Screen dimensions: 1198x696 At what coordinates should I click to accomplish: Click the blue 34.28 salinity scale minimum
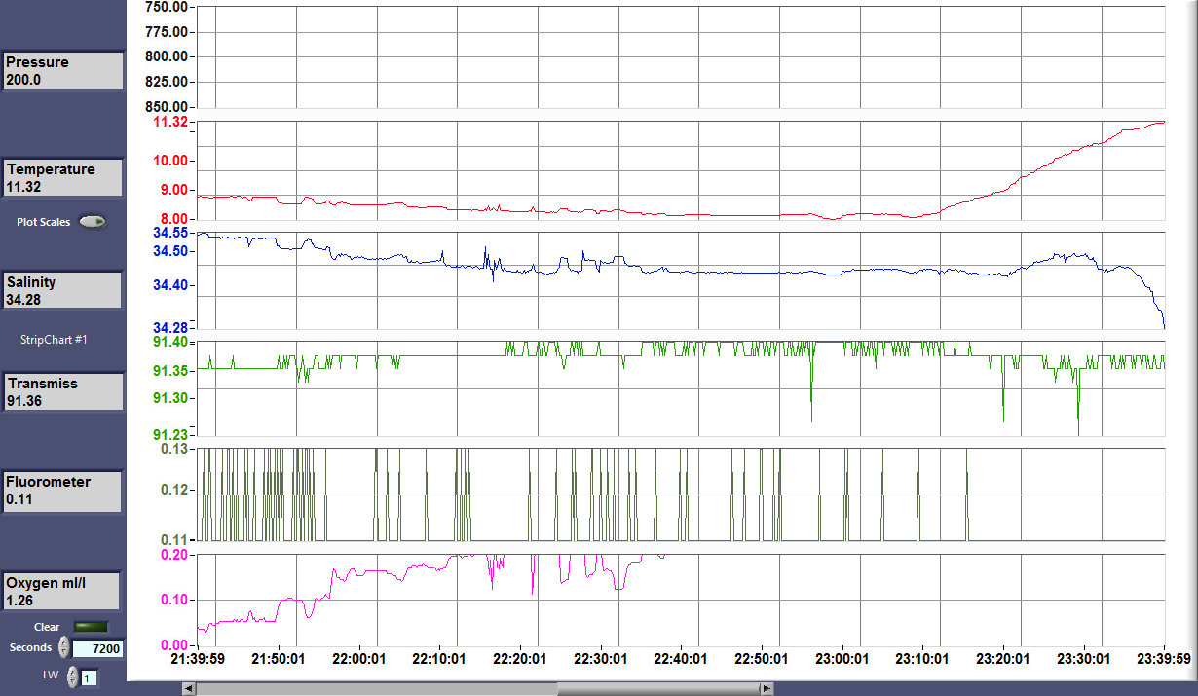(169, 326)
